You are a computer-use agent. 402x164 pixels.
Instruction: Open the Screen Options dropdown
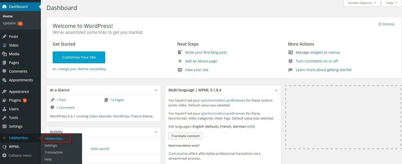pos(362,3)
